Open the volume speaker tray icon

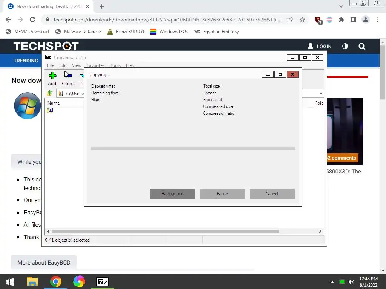[351, 282]
